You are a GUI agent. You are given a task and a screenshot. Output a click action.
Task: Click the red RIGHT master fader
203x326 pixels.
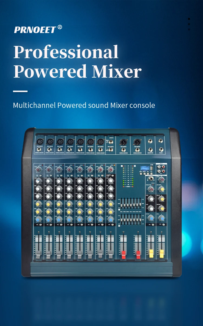click(138, 254)
